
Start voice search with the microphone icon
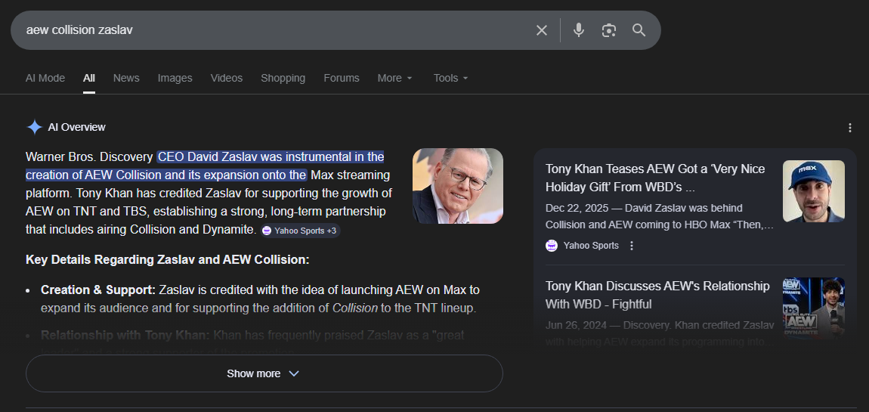[579, 30]
